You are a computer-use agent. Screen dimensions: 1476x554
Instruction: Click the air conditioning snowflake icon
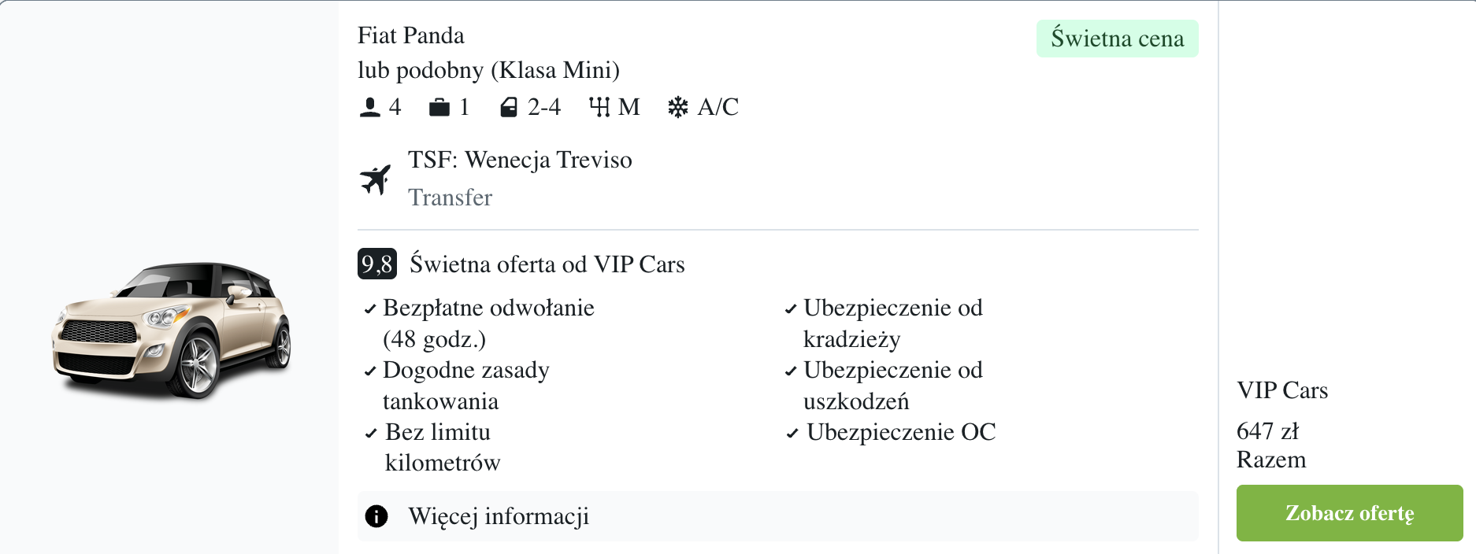(677, 107)
